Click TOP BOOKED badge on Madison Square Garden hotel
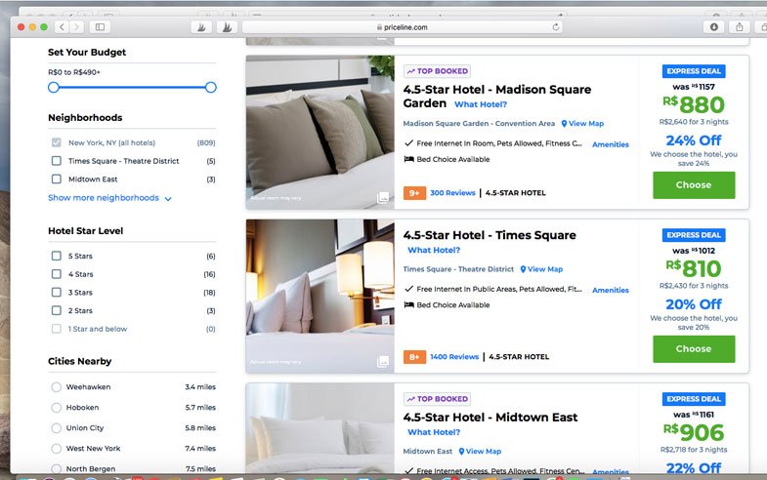Image resolution: width=767 pixels, height=480 pixels. click(x=437, y=71)
